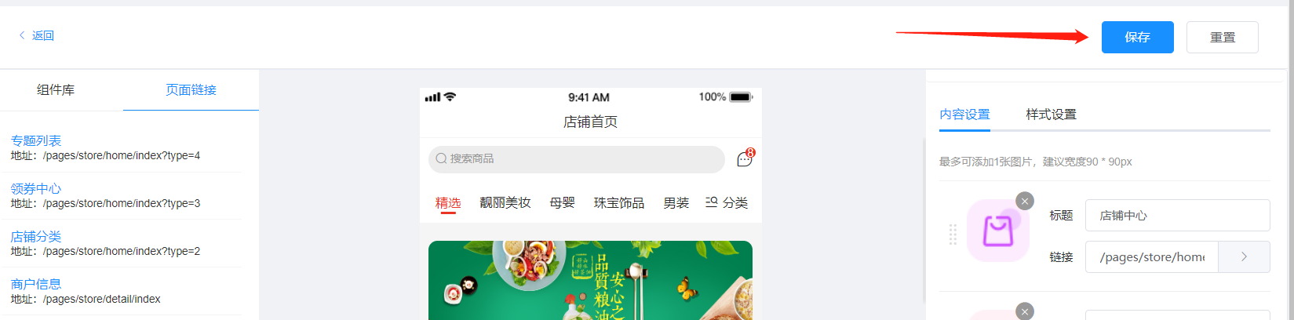1294x320 pixels.
Task: Click the drag handle dots beside image
Action: point(953,234)
